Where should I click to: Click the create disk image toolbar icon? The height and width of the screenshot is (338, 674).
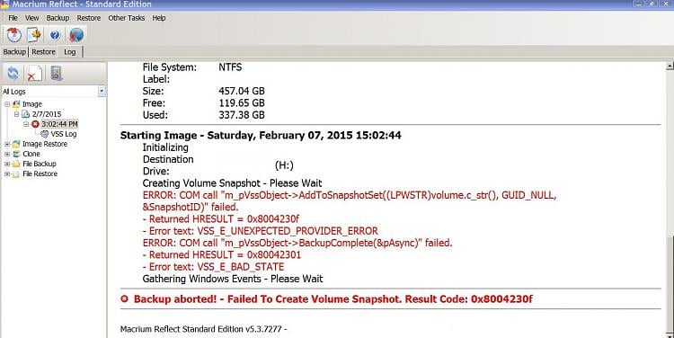coord(13,35)
